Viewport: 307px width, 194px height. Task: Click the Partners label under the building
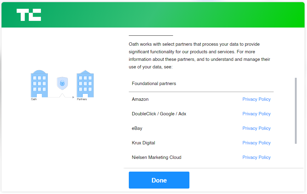pyautogui.click(x=82, y=99)
